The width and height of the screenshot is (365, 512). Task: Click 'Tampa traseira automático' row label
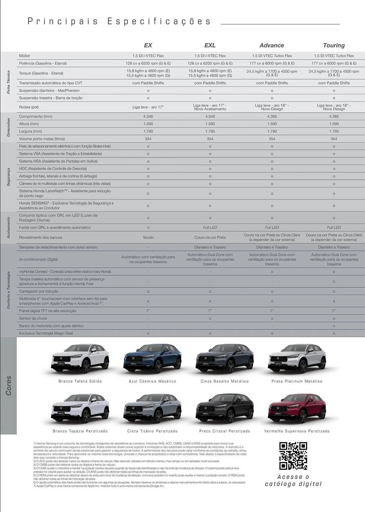[62, 281]
